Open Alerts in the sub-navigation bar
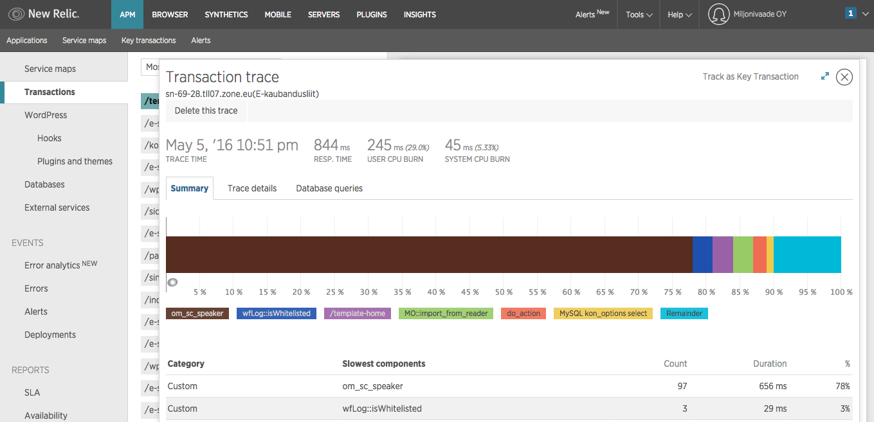This screenshot has height=422, width=874. (x=201, y=40)
